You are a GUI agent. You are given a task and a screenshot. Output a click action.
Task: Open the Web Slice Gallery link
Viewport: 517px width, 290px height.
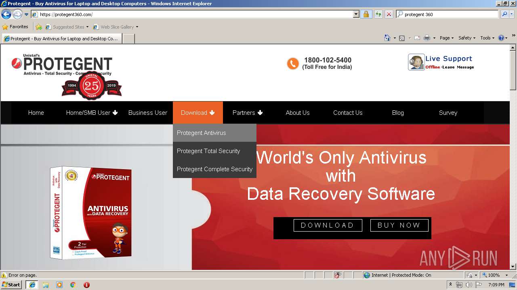click(x=116, y=27)
